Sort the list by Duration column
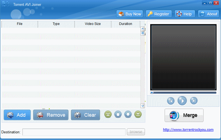The width and height of the screenshot is (221, 140). coord(125,24)
